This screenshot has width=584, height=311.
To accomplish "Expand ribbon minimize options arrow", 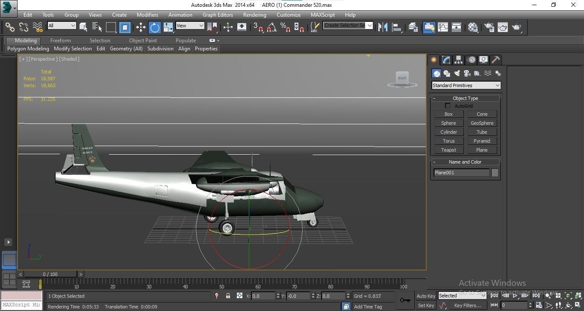I will pyautogui.click(x=218, y=41).
